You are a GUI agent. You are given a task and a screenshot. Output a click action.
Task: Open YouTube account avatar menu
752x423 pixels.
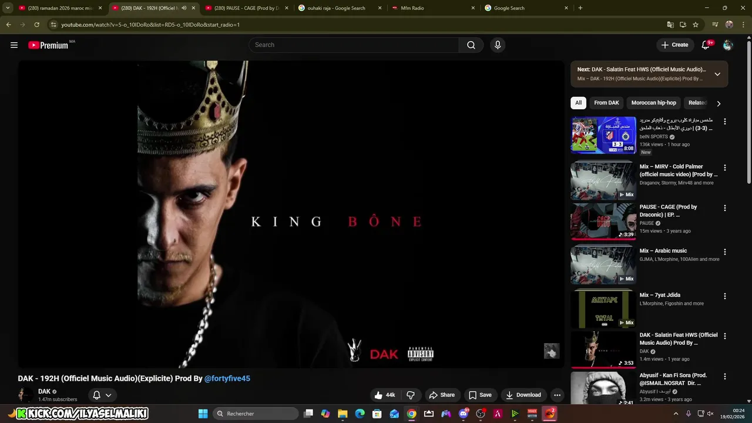728,45
